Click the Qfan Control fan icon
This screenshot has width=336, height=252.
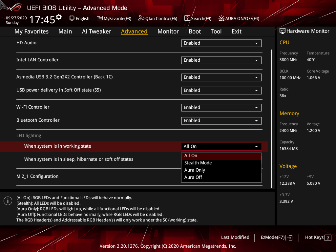[141, 18]
